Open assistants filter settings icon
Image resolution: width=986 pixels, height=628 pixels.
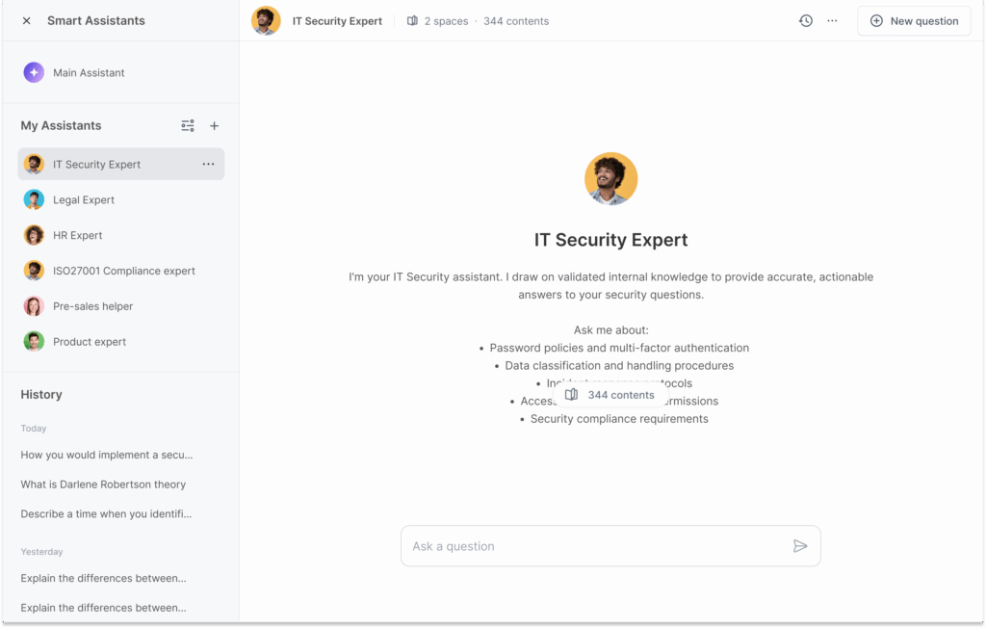[x=188, y=126]
